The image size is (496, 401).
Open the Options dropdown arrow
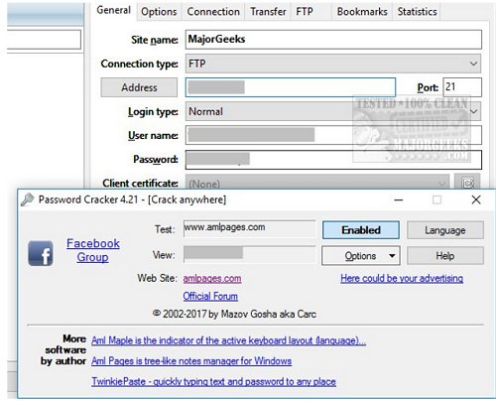(x=392, y=256)
